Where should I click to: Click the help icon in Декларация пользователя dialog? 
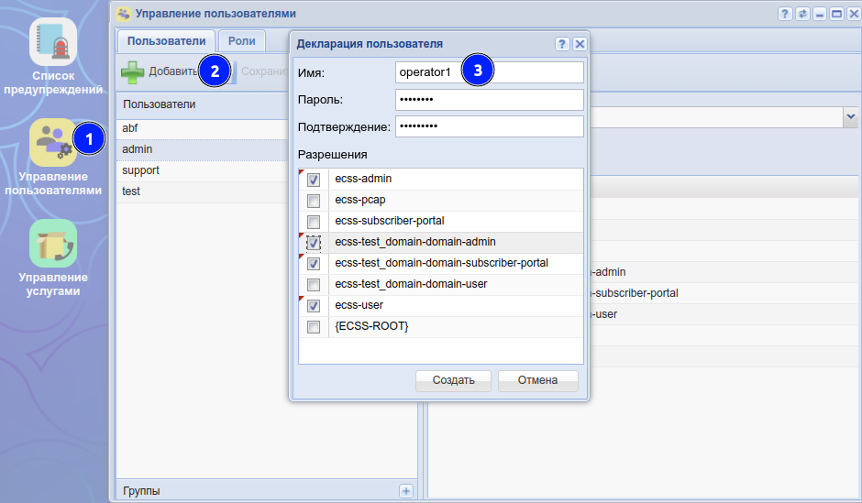[562, 44]
